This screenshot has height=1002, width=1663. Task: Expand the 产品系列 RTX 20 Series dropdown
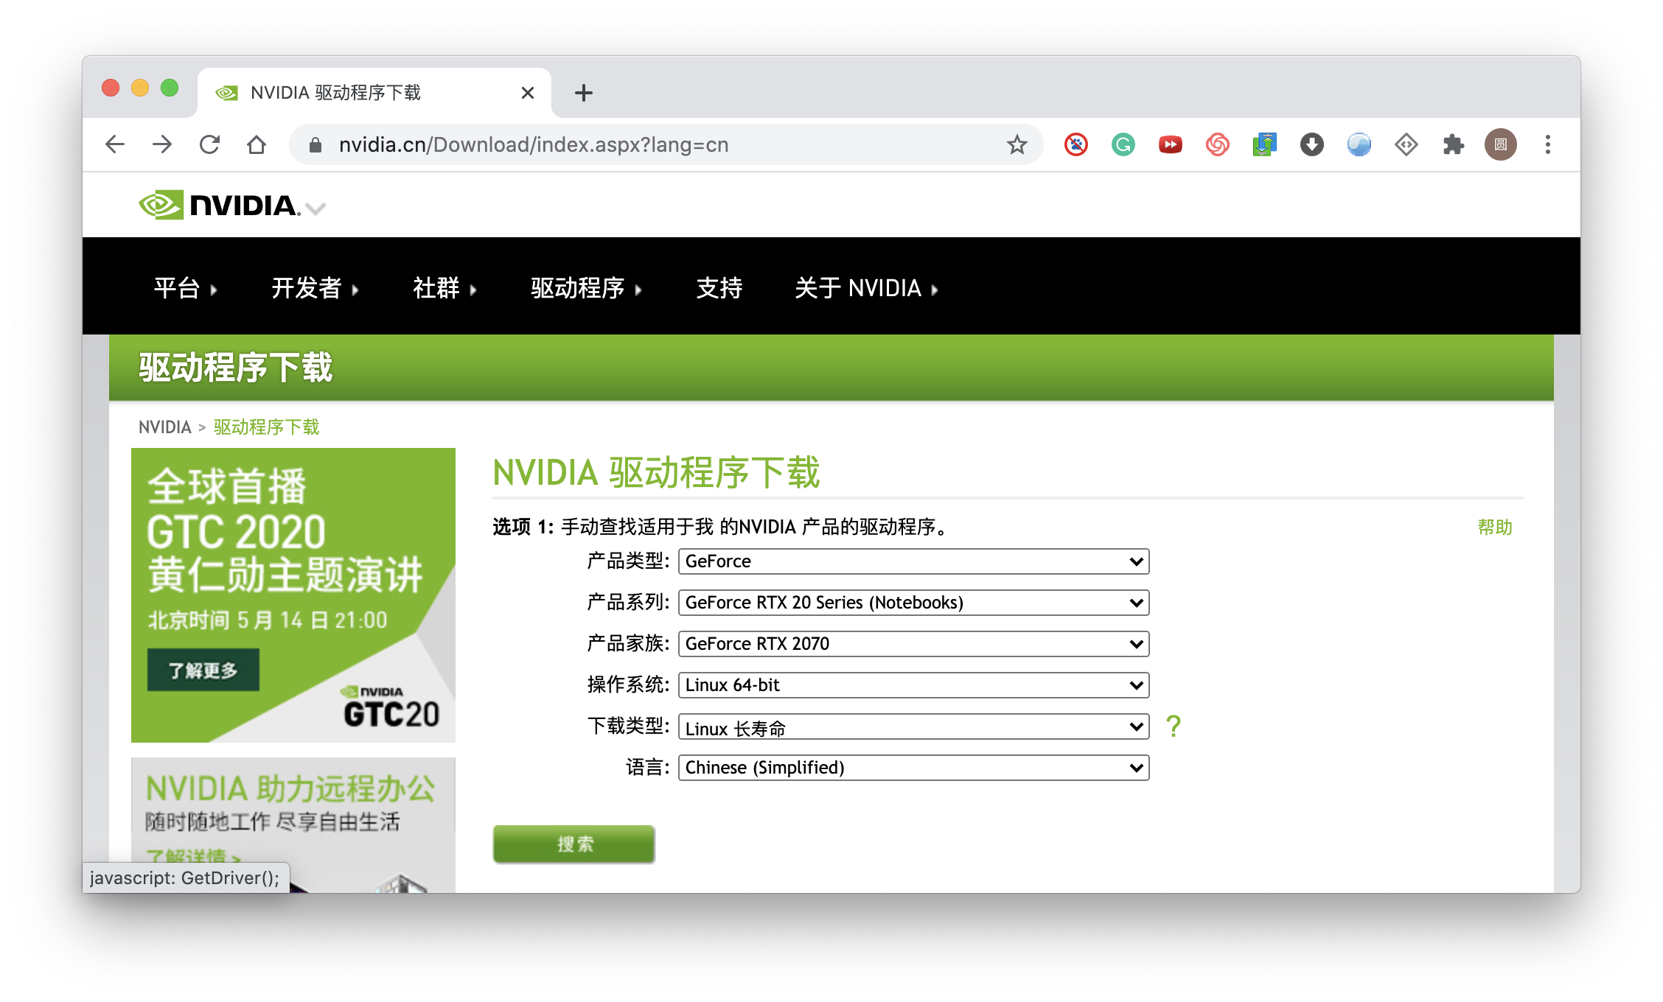[913, 603]
